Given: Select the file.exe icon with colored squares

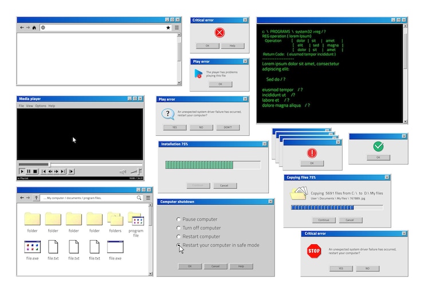Looking at the screenshot, I should (33, 247).
